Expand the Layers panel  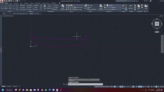pyautogui.click(x=71, y=11)
